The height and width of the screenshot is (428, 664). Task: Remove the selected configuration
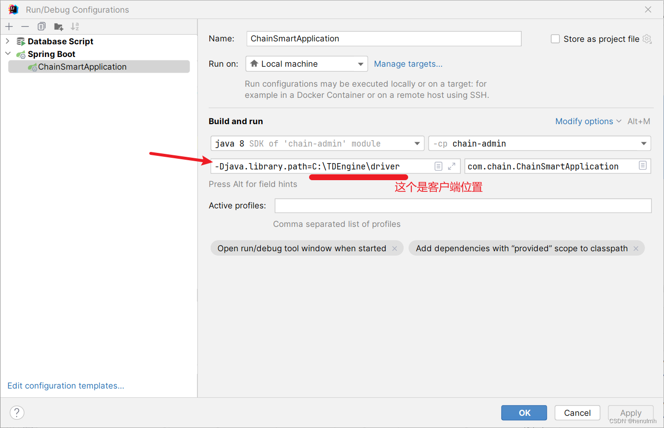(x=25, y=26)
